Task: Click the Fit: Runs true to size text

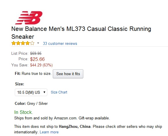Action: (33, 74)
